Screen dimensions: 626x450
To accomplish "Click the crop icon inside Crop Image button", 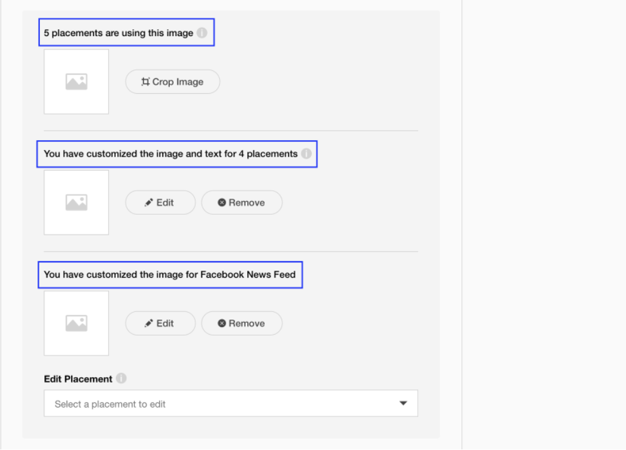I will point(146,82).
